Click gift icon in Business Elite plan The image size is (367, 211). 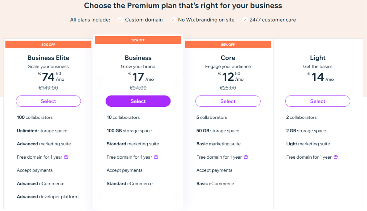point(66,157)
